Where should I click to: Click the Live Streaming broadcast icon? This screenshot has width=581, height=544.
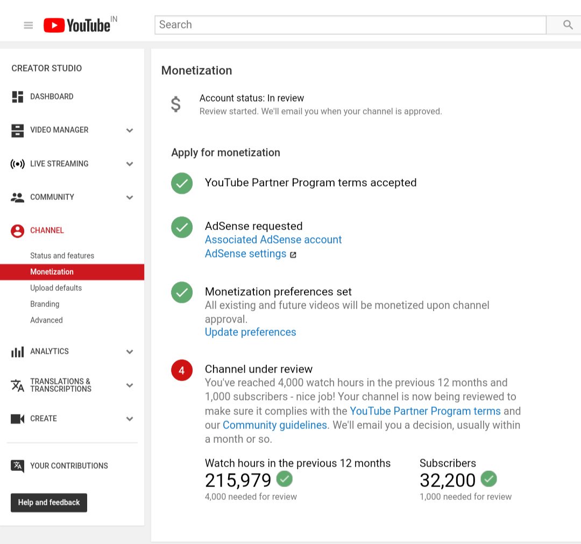click(17, 163)
